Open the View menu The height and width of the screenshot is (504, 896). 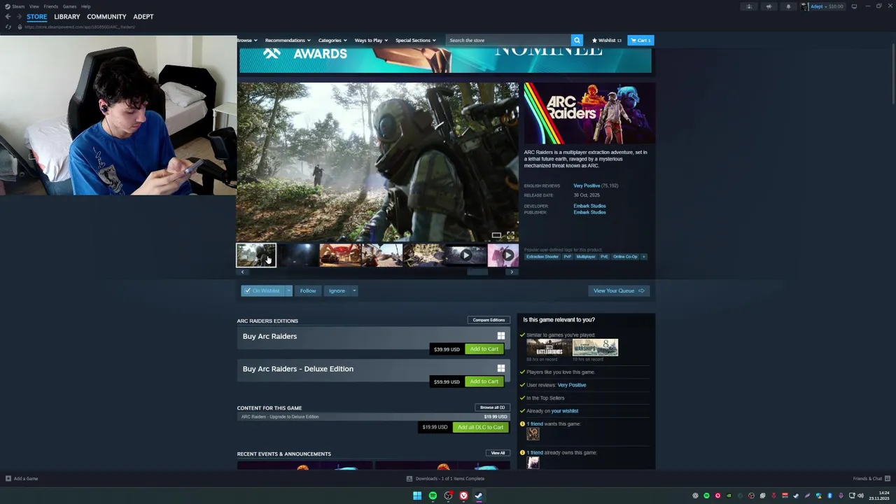34,6
